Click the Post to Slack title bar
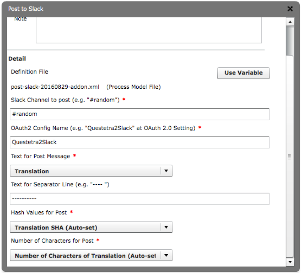This screenshot has width=301, height=273. point(26,8)
